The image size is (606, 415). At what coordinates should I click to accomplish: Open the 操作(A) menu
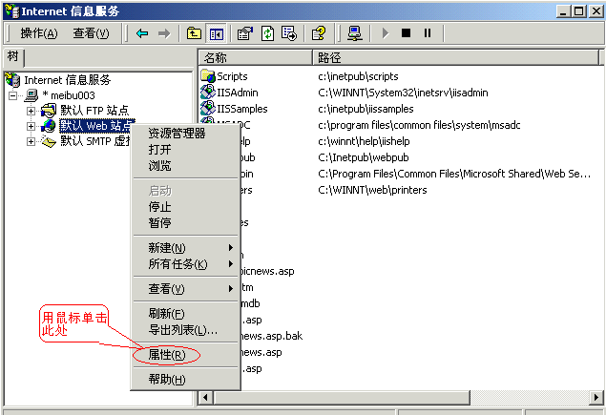point(39,33)
